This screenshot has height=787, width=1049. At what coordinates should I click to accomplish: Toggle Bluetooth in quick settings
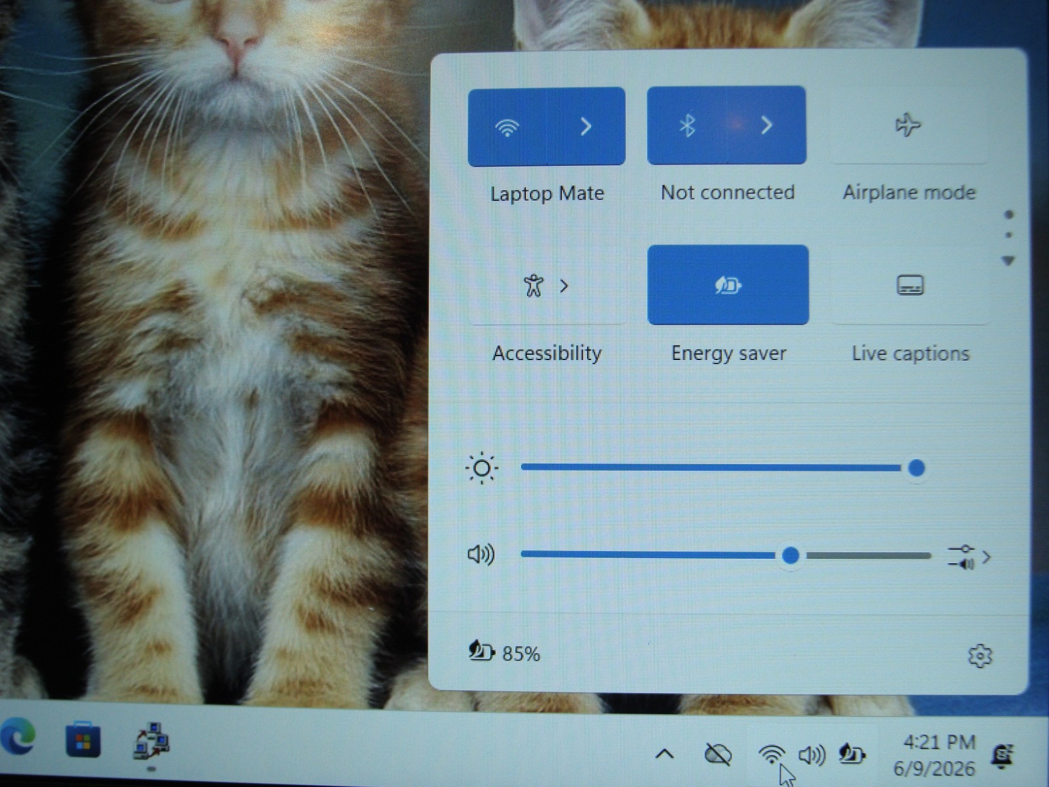coord(687,125)
